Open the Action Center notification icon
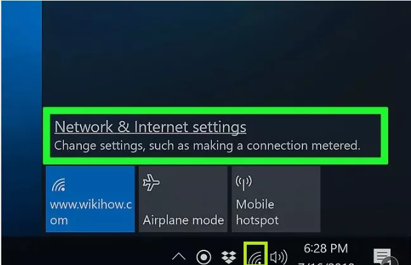The height and width of the screenshot is (265, 411). (x=382, y=257)
